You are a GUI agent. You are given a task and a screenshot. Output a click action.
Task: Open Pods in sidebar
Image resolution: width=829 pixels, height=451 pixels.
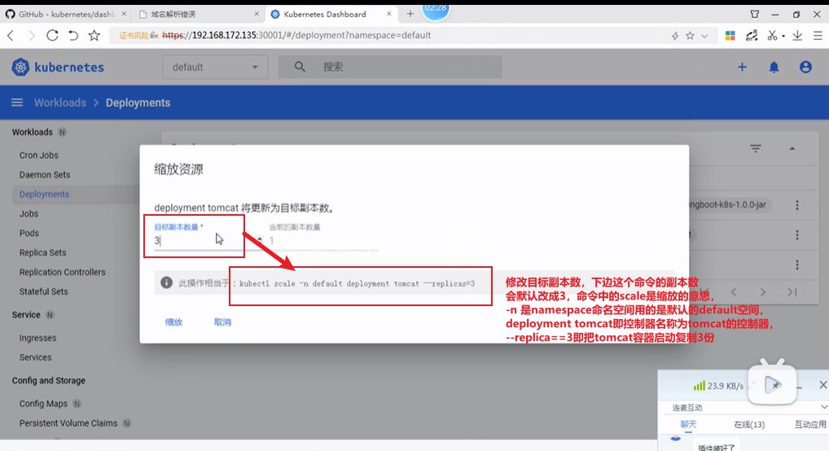29,233
